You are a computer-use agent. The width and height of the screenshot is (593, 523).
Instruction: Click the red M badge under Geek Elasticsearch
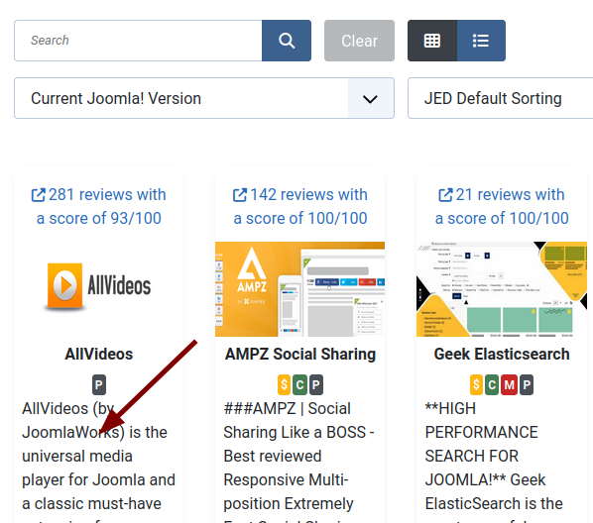click(509, 385)
